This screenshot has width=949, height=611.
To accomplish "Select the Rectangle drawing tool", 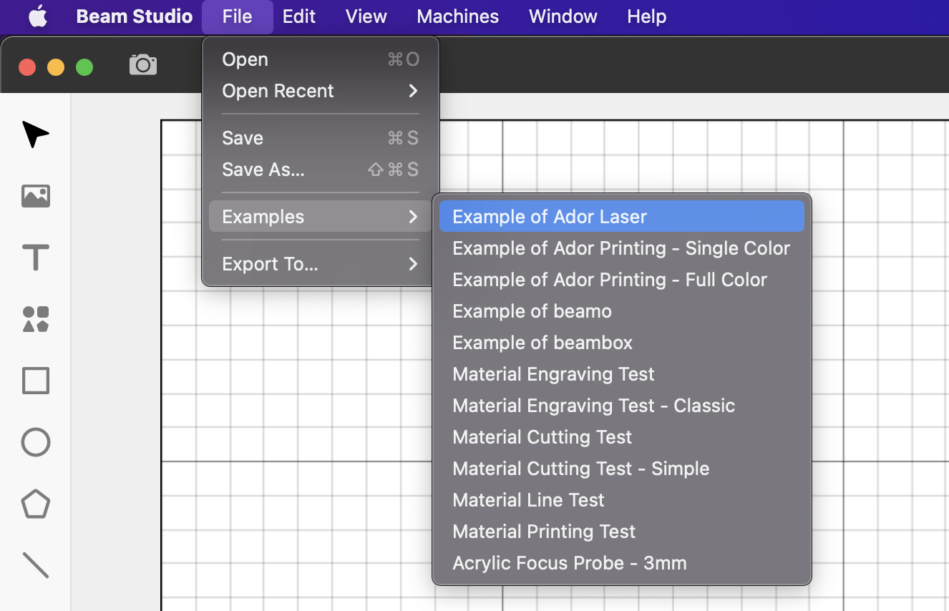I will 35,381.
